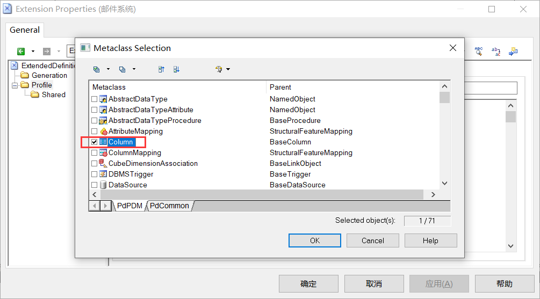This screenshot has width=540, height=299.
Task: Click Selected object(s) count field
Action: click(x=427, y=221)
